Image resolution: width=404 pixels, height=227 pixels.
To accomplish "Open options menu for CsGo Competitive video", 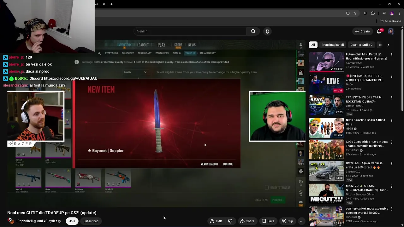I will (392, 142).
